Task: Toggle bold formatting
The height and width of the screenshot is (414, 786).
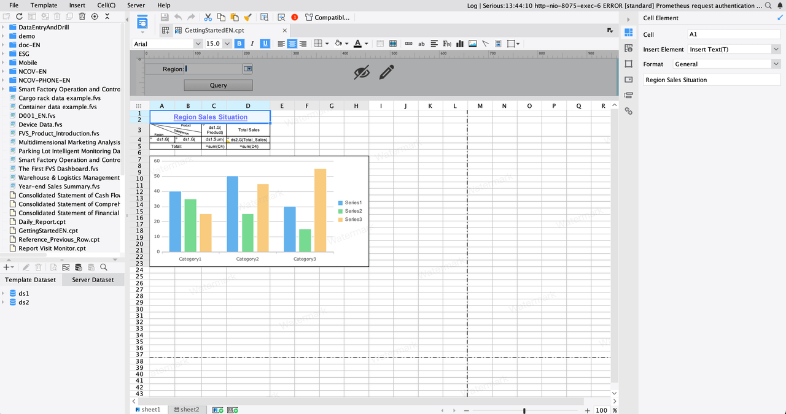Action: [x=239, y=44]
